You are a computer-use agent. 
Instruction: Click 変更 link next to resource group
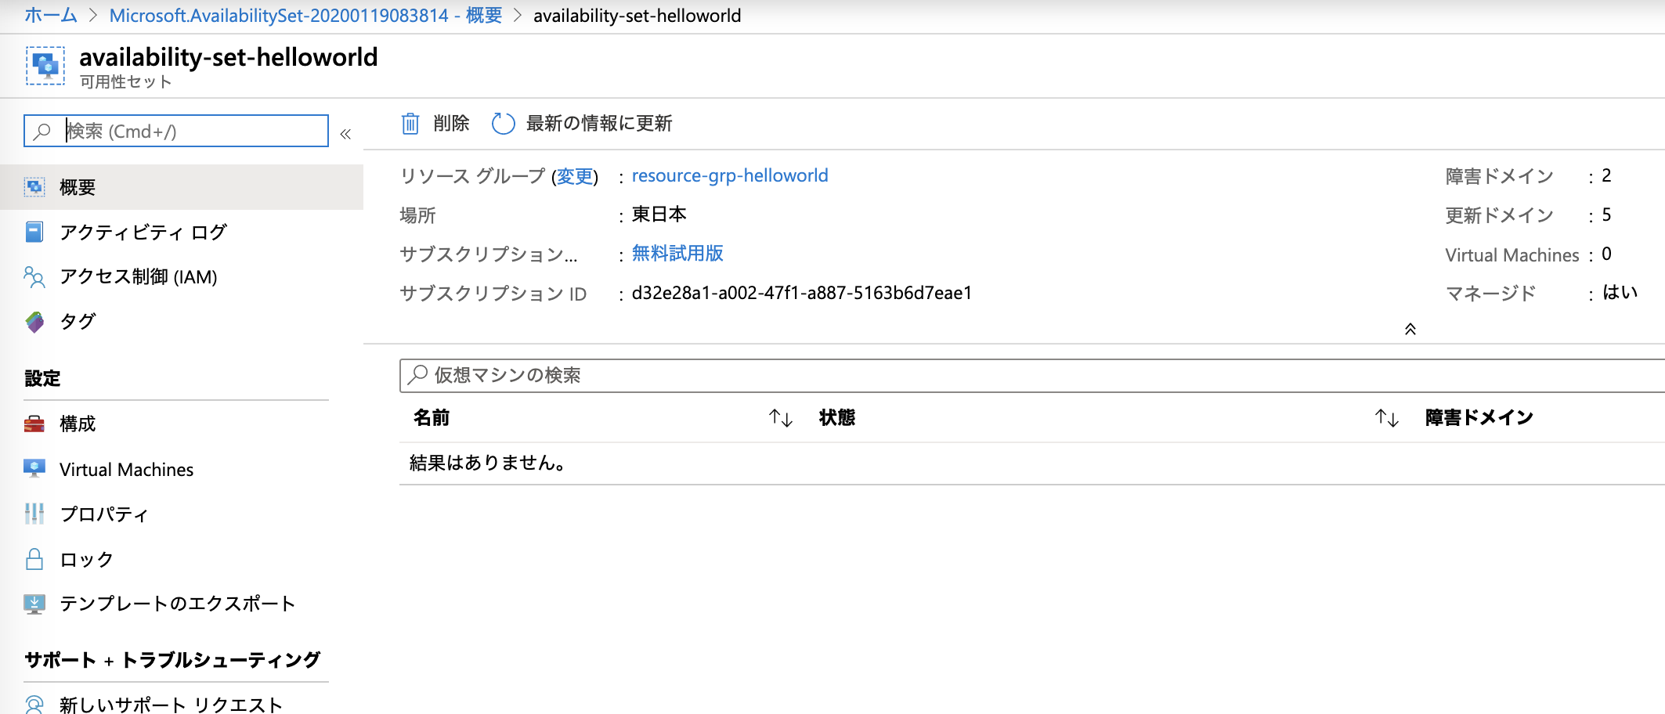575,176
